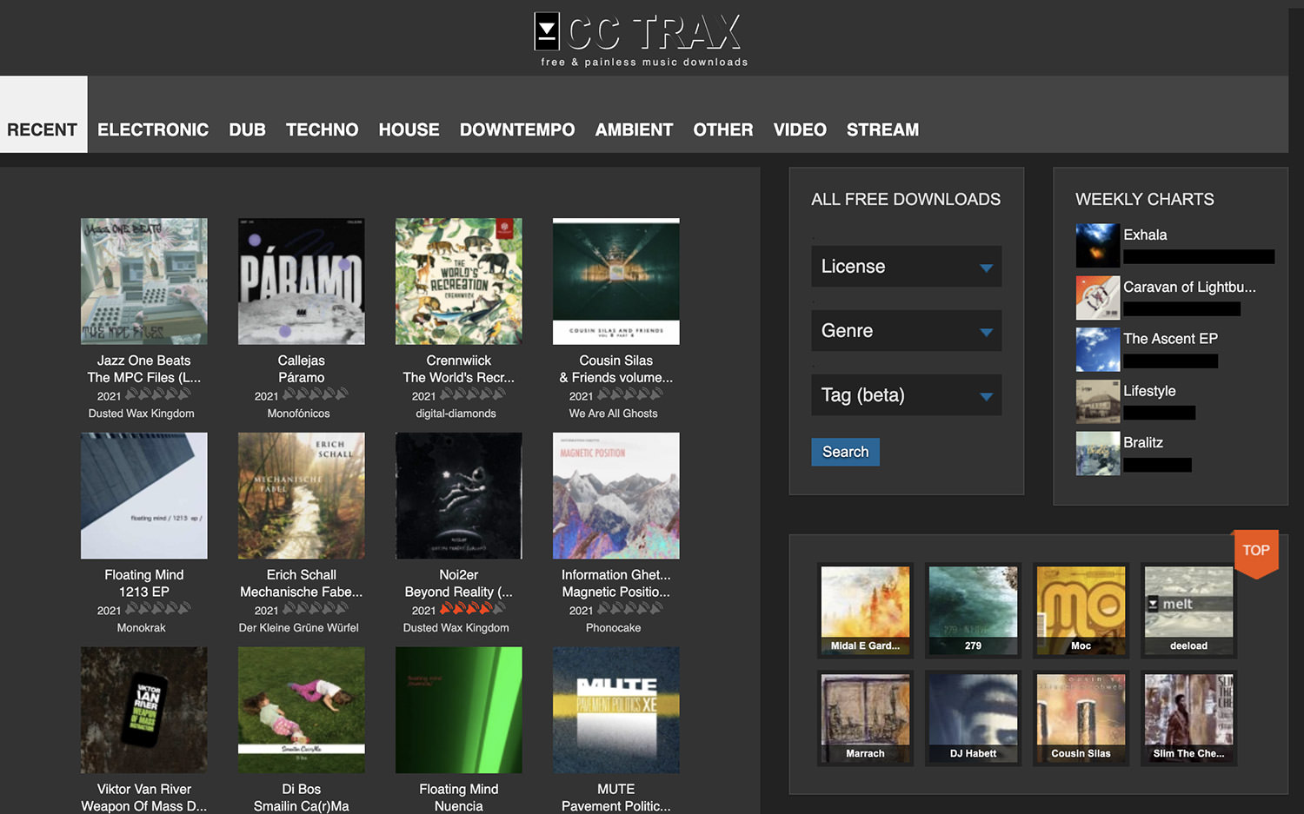This screenshot has height=814, width=1304.
Task: Expand the Tag (beta) dropdown
Action: coord(906,395)
